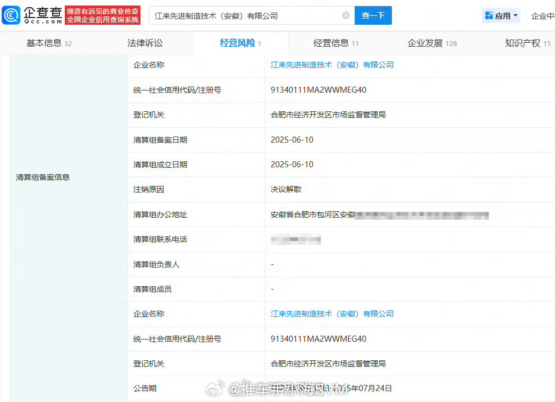
Task: Click the first 合肥市经济开发区市场监督管理局 value
Action: coord(328,115)
